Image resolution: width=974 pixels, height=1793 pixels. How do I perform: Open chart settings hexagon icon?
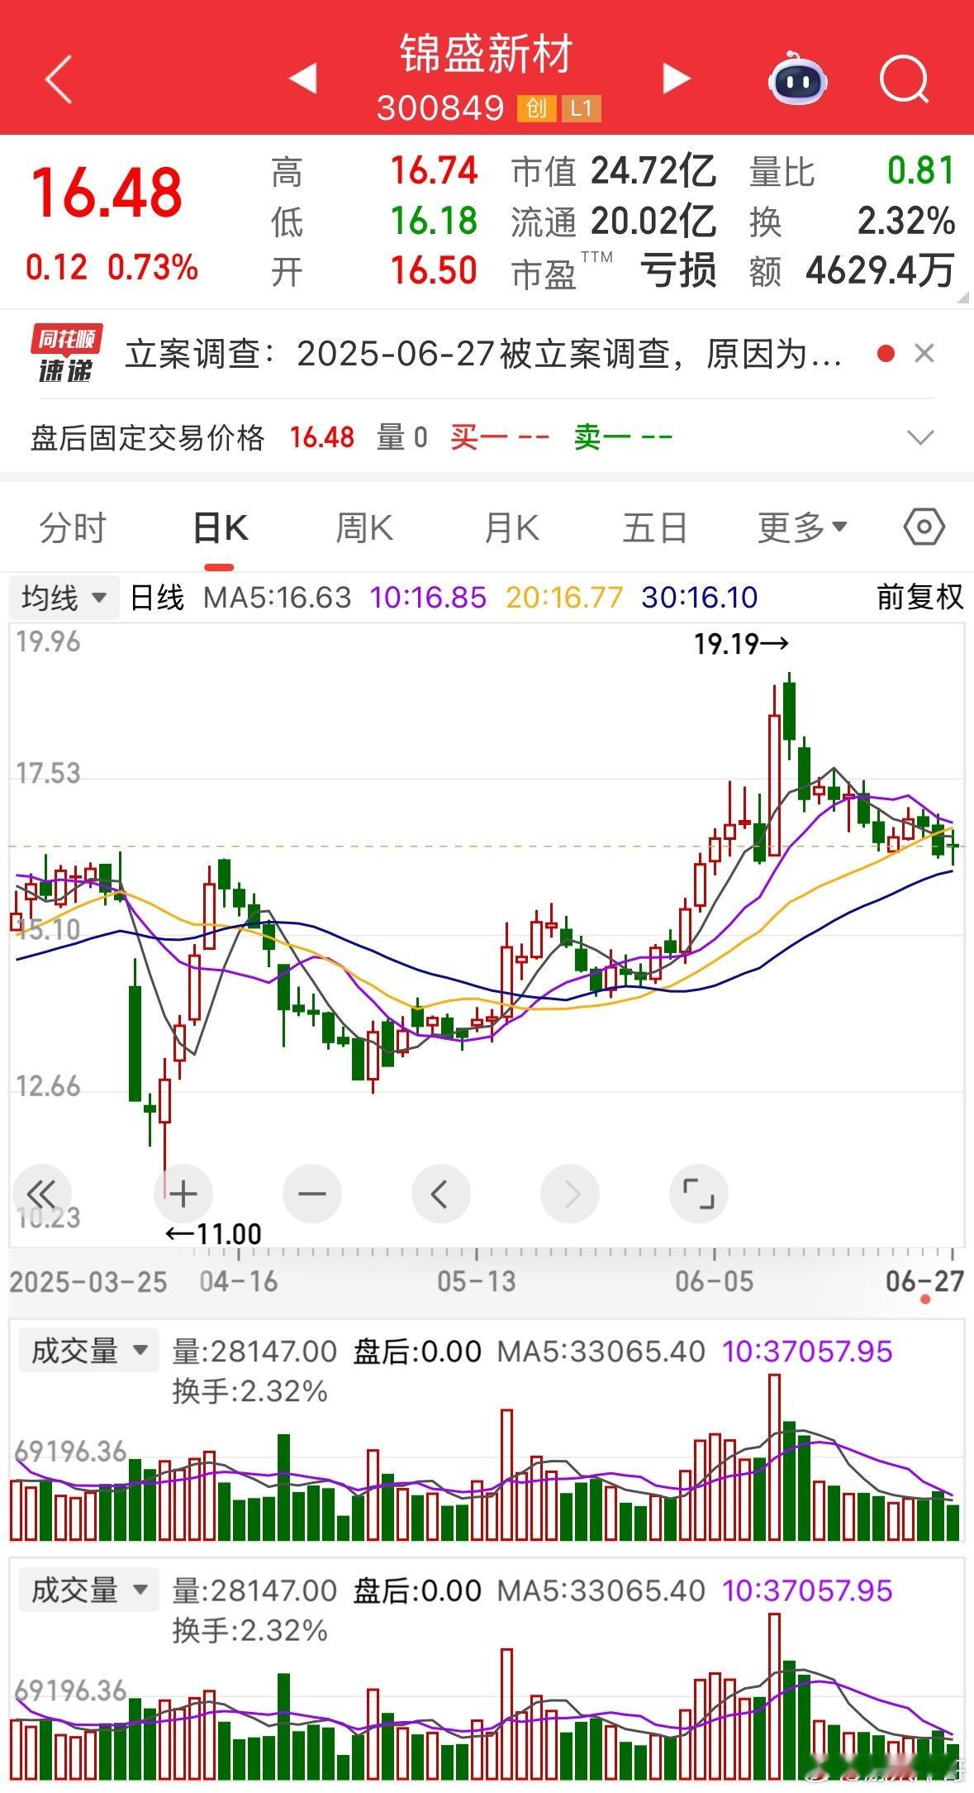click(x=924, y=527)
